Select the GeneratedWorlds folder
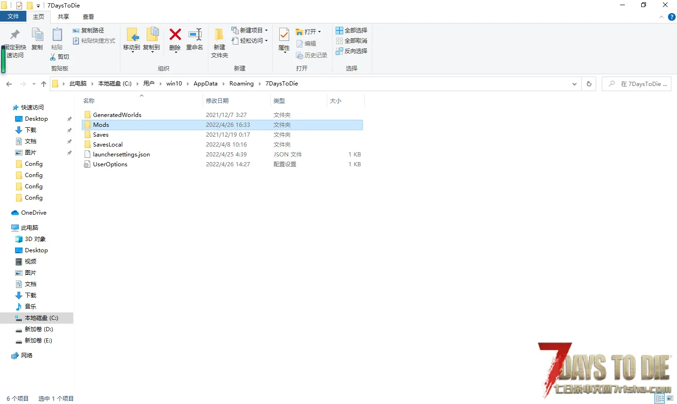677x404 pixels. coord(222,115)
